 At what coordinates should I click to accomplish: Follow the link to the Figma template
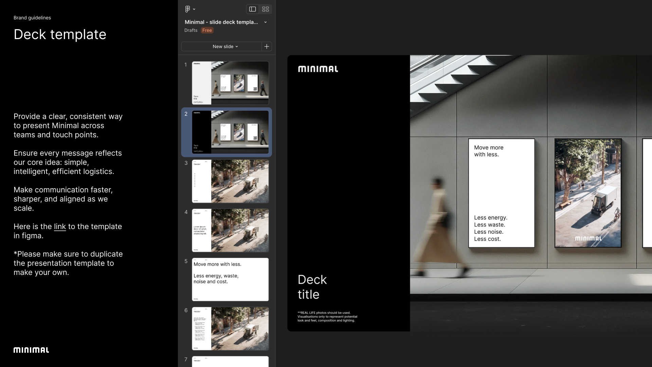tap(60, 227)
